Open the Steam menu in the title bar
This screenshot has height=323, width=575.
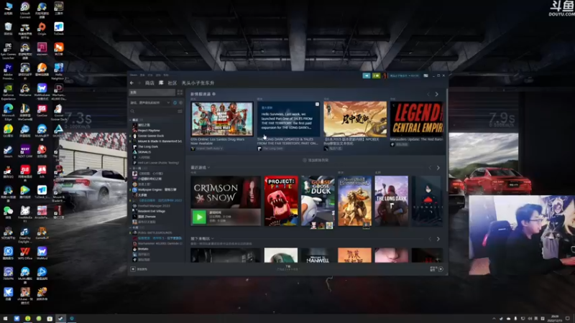coord(133,75)
